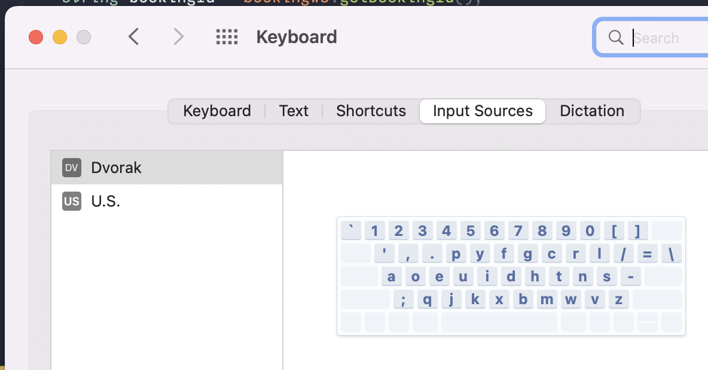Show all preferences with the grid icon
This screenshot has height=370, width=708.
click(227, 37)
